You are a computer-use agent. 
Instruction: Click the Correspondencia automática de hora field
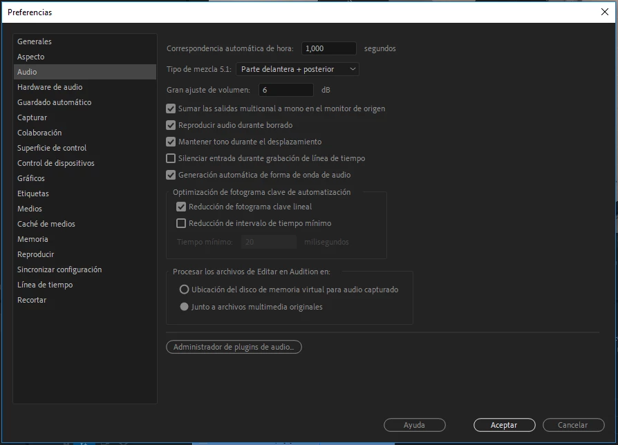coord(329,48)
